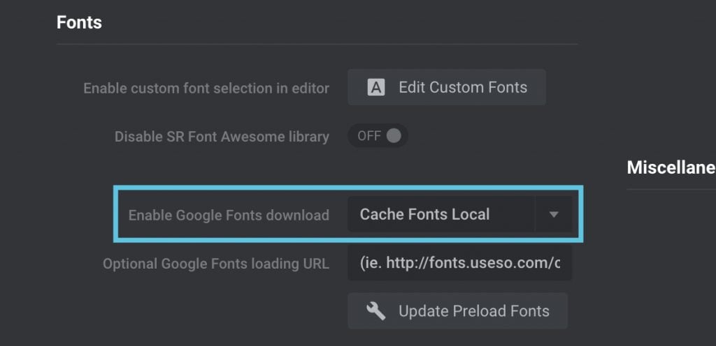The width and height of the screenshot is (716, 346).
Task: Click the fonts.useso.com placeholder text
Action: click(460, 263)
